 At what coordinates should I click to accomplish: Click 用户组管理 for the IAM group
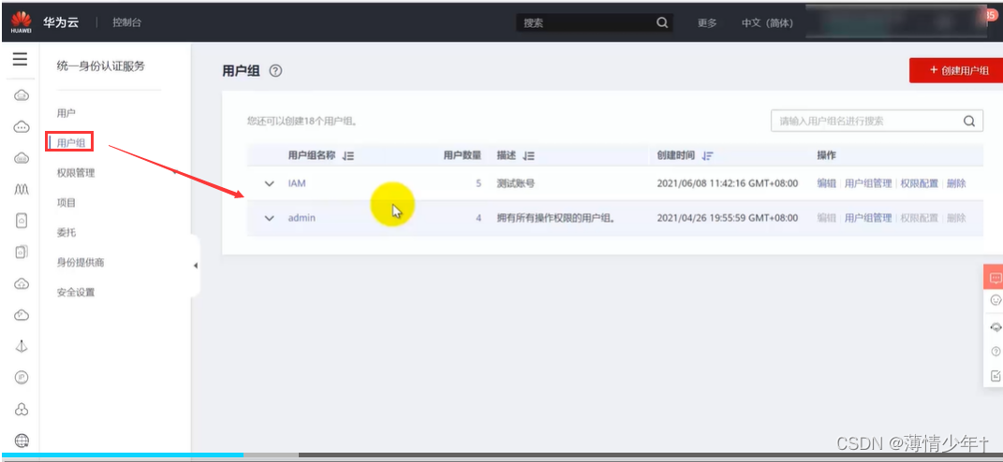(x=868, y=183)
